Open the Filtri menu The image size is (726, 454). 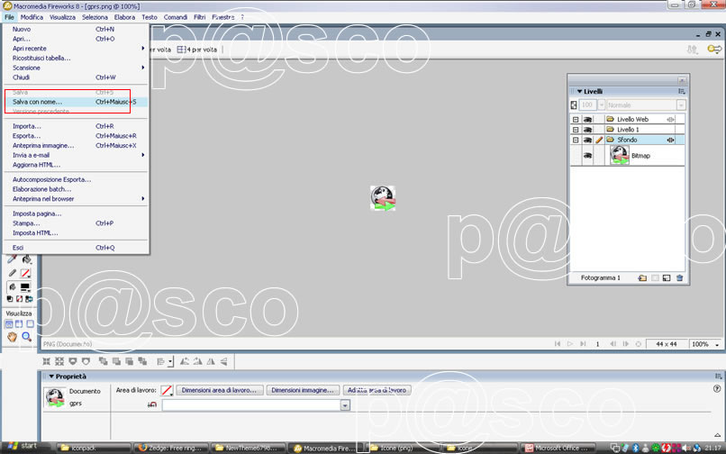pyautogui.click(x=200, y=17)
